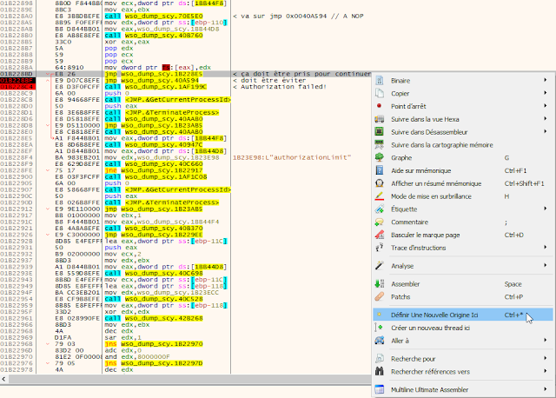The width and height of the screenshot is (556, 398).
Task: Select the Commentaire menu entry
Action: click(463, 222)
